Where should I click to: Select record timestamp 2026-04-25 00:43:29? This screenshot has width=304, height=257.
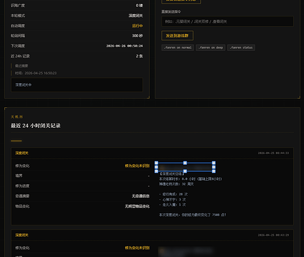pos(273,235)
